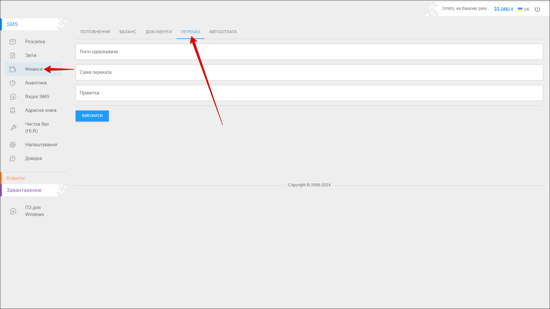The width and height of the screenshot is (550, 309).
Task: Click the question mark icon for Довідка
Action: click(13, 159)
